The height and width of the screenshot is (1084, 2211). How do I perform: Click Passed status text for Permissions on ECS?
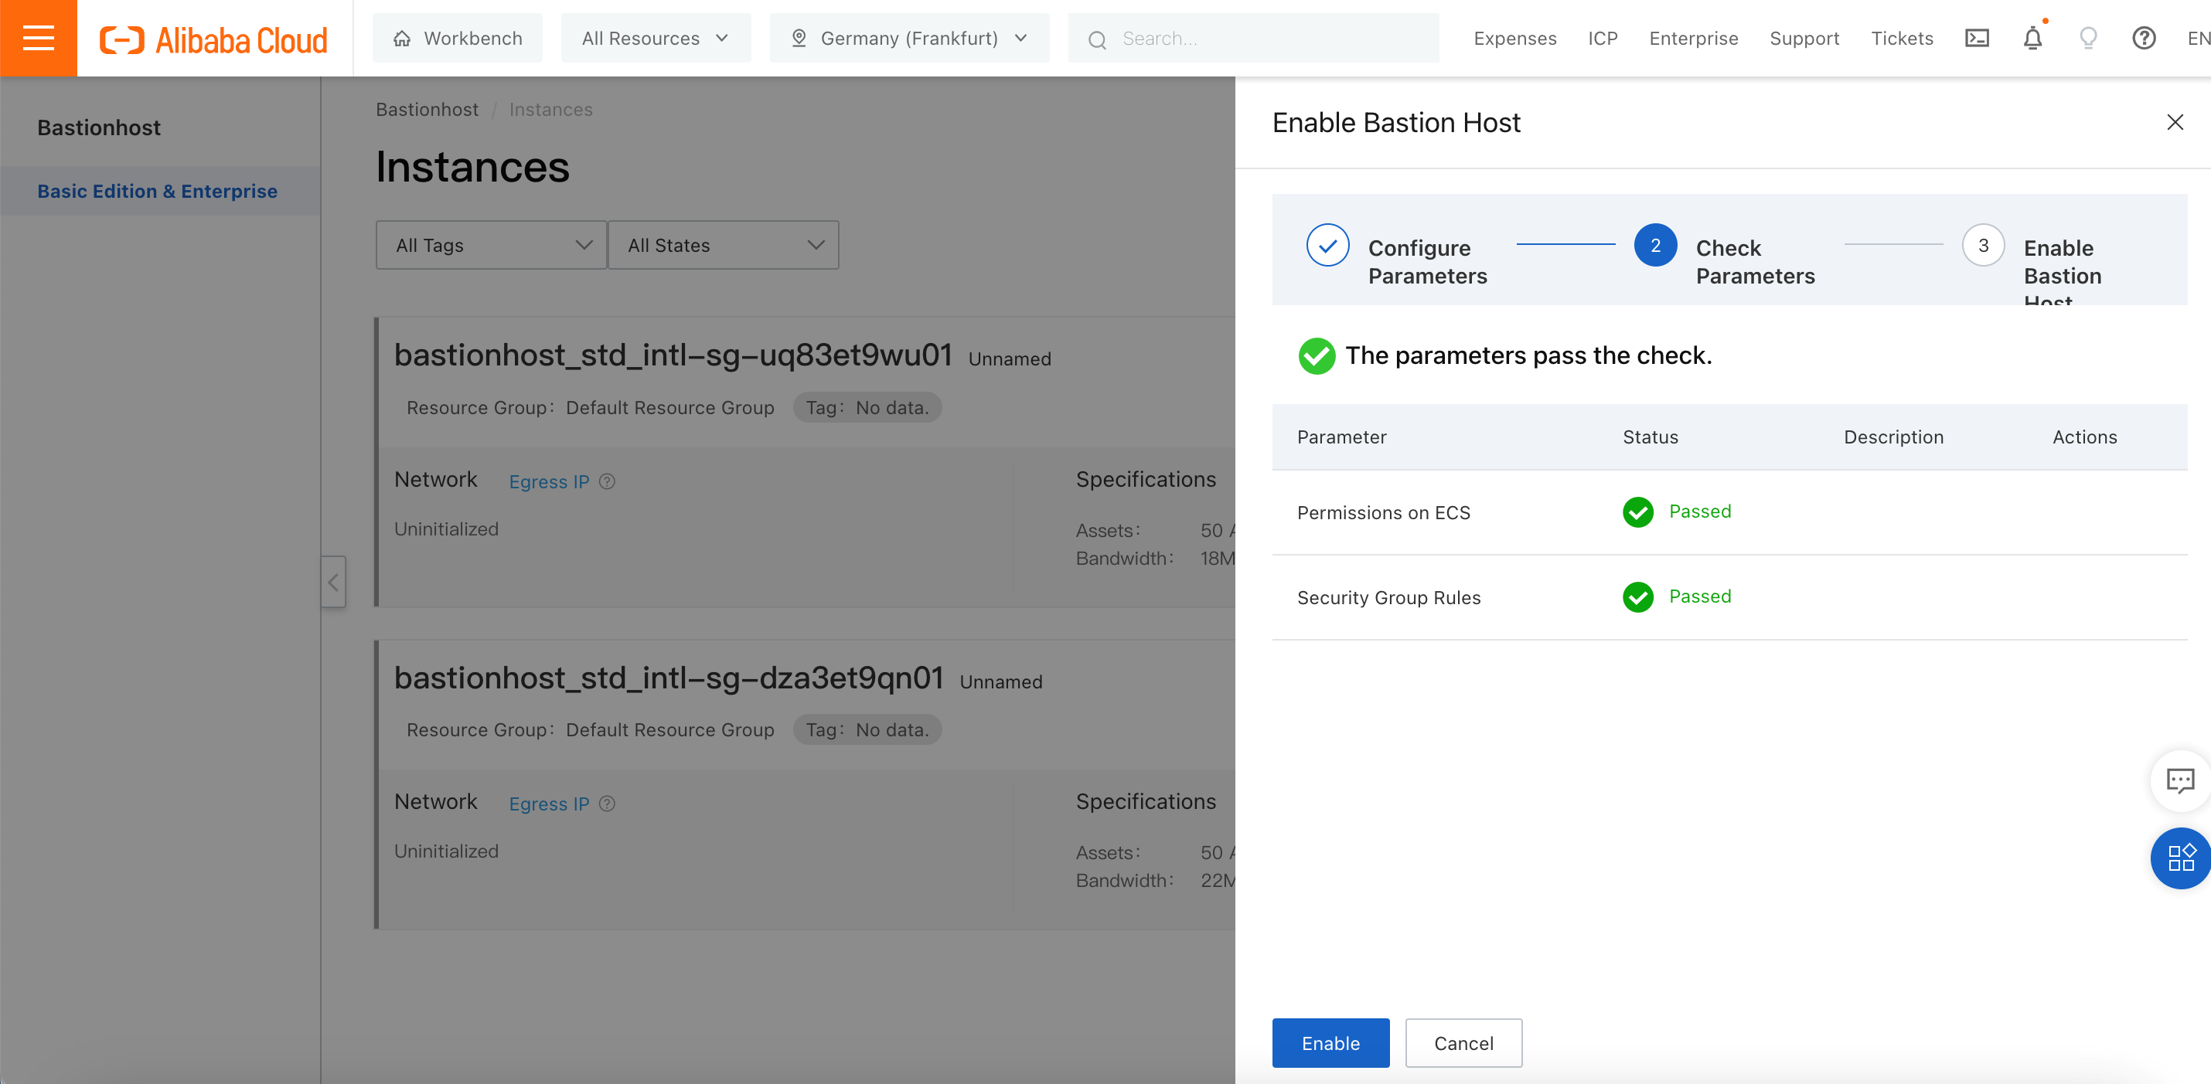coord(1699,511)
